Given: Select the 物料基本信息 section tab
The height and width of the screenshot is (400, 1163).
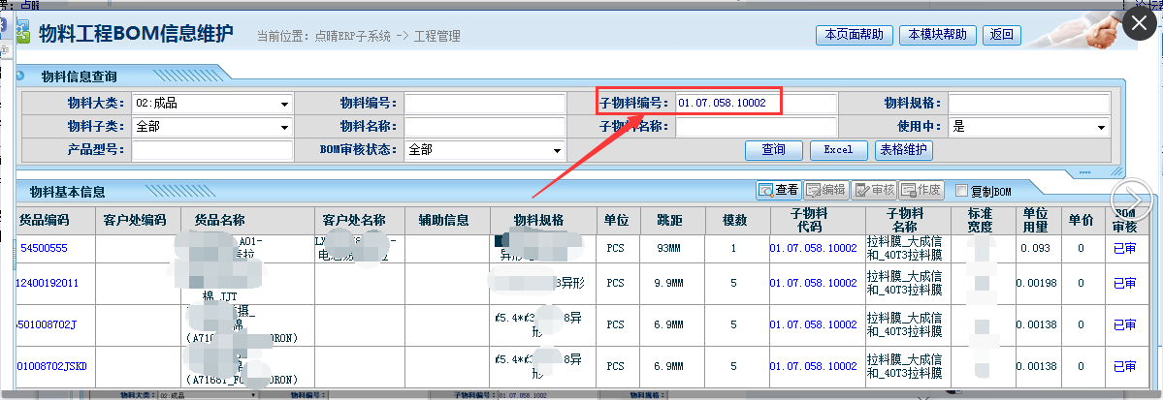Looking at the screenshot, I should point(68,192).
